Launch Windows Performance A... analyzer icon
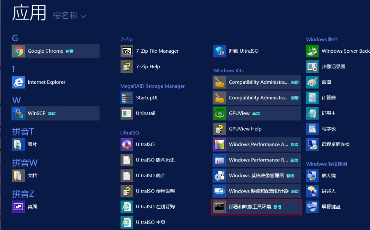The image size is (370, 230). pyautogui.click(x=219, y=144)
